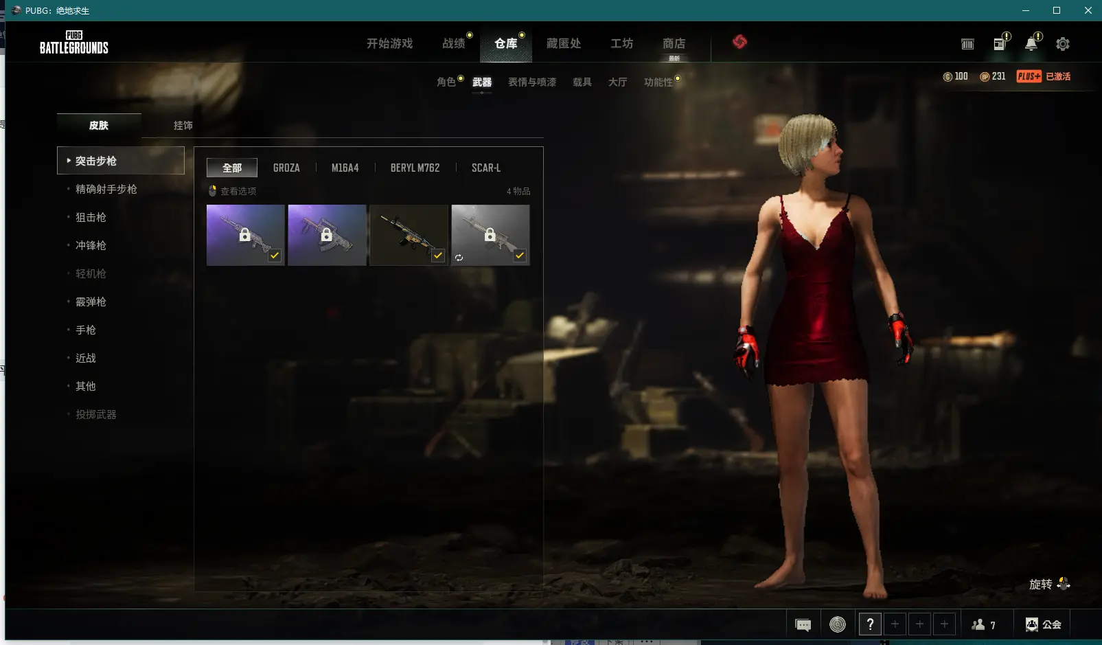
Task: Expand the 冲锋枪 category in sidebar
Action: click(91, 245)
